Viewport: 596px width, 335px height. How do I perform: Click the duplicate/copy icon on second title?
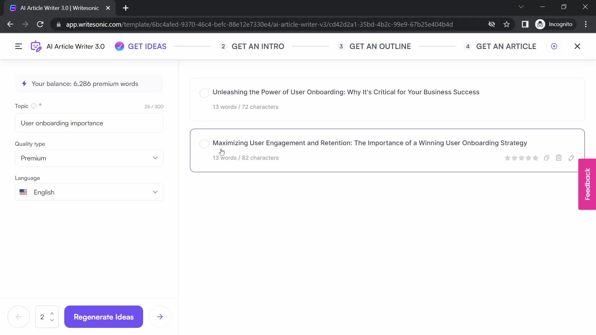pos(546,158)
